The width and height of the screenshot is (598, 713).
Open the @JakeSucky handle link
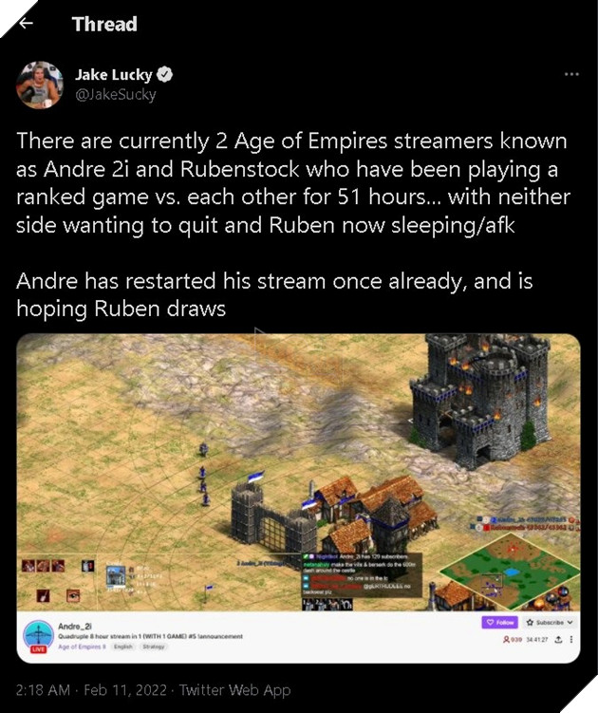click(x=116, y=94)
